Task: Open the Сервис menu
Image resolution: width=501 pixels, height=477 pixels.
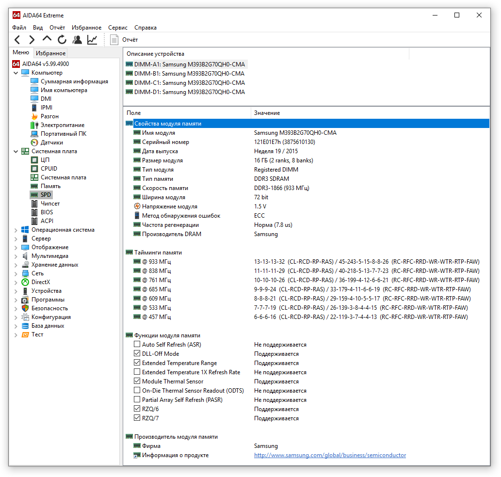Action: [118, 28]
